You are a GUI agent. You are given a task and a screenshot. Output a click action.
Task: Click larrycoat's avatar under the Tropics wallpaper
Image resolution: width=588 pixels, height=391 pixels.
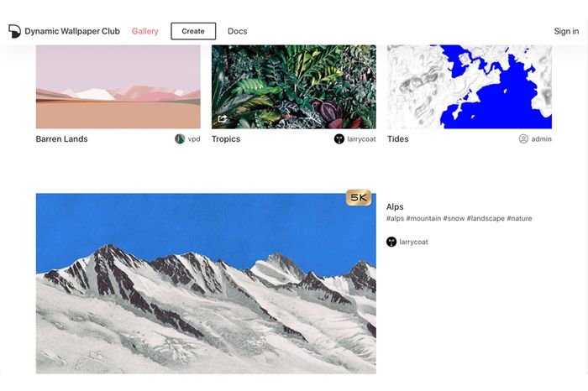click(x=339, y=139)
